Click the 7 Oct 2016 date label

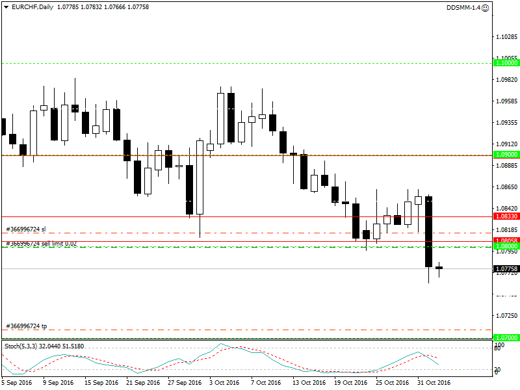click(x=266, y=382)
